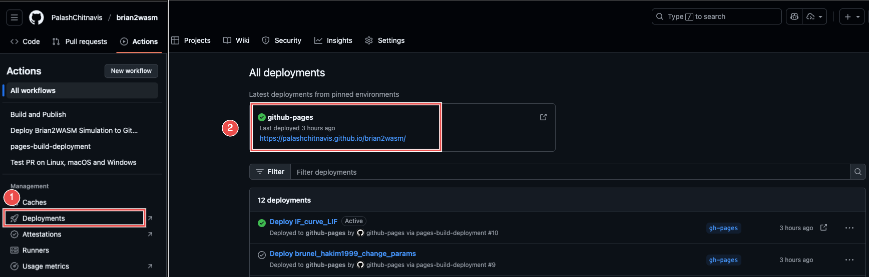The image size is (869, 277).
Task: Click the '12 deployments' heading text
Action: 284,200
